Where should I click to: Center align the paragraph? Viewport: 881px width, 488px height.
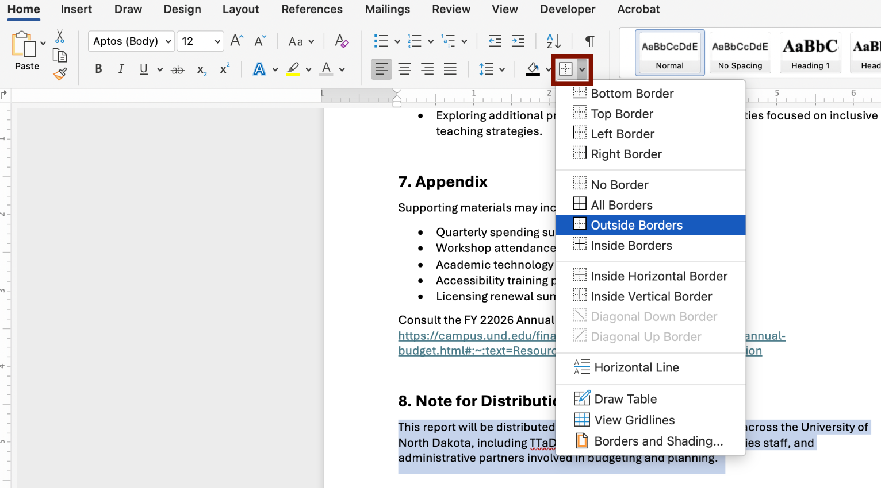(x=404, y=69)
